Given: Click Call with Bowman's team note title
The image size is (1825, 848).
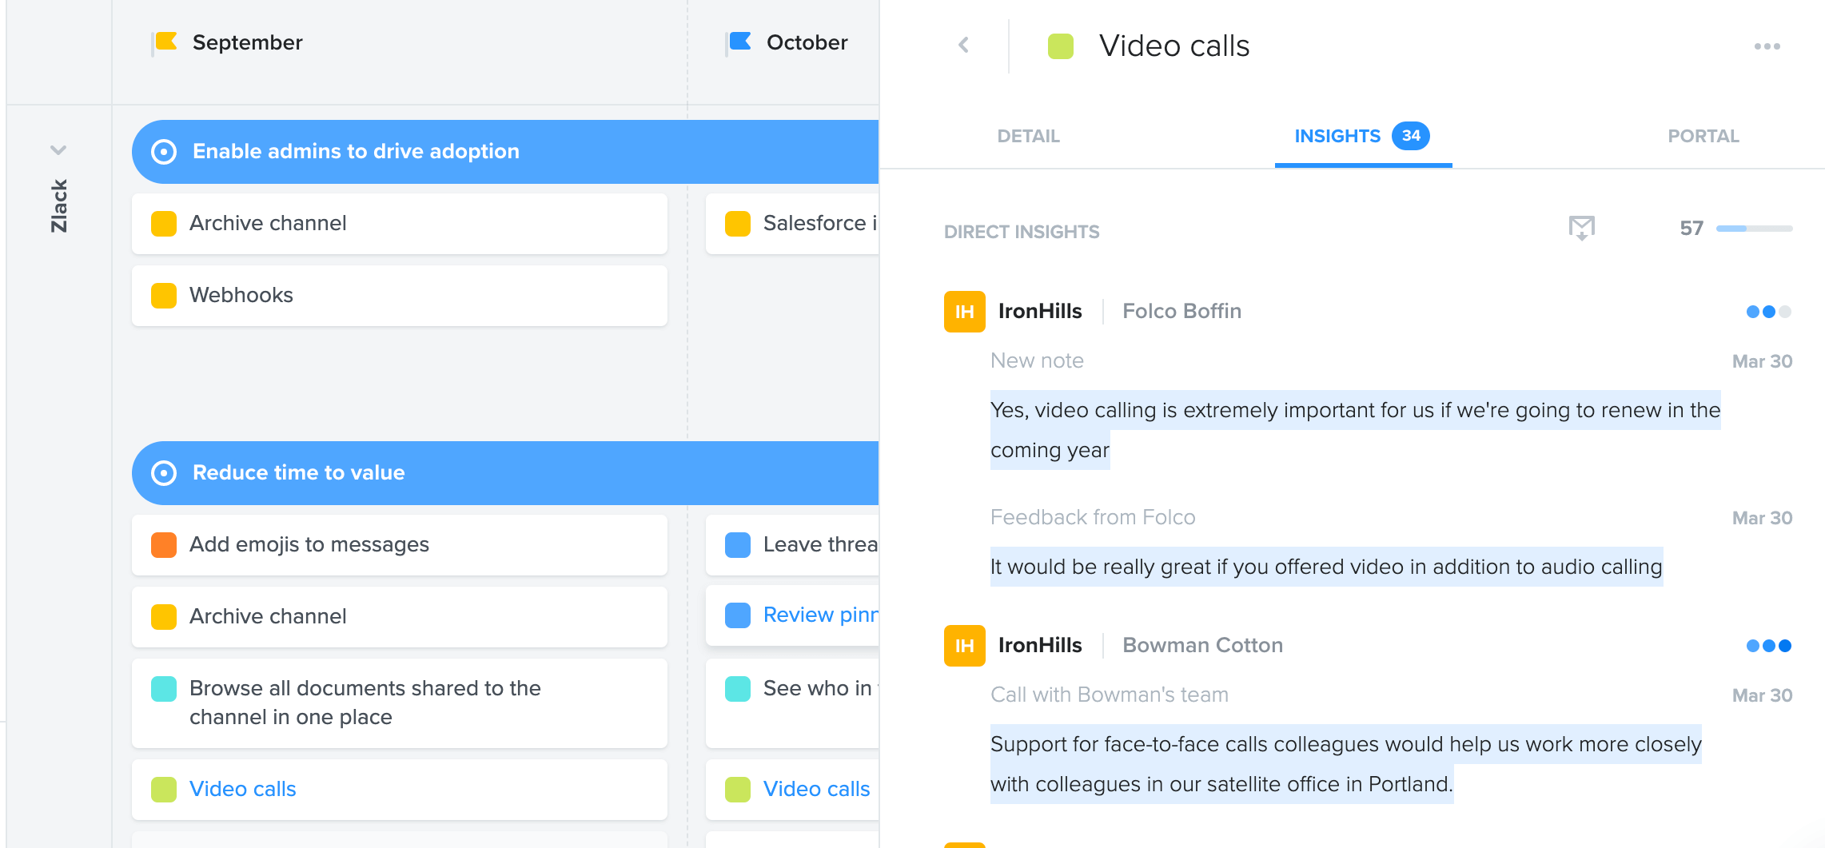Looking at the screenshot, I should [1109, 695].
